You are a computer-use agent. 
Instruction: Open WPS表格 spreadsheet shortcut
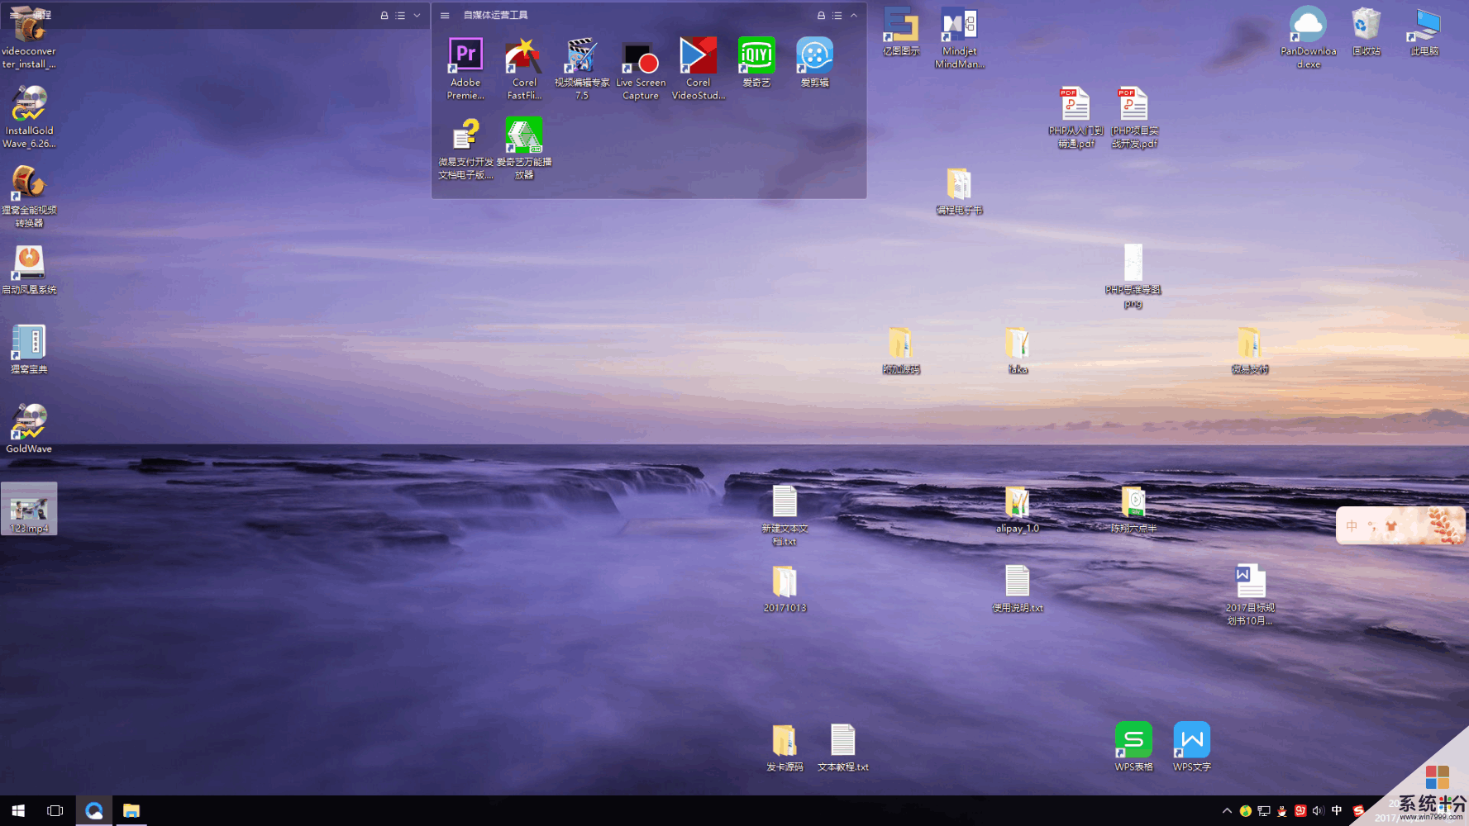(1133, 748)
